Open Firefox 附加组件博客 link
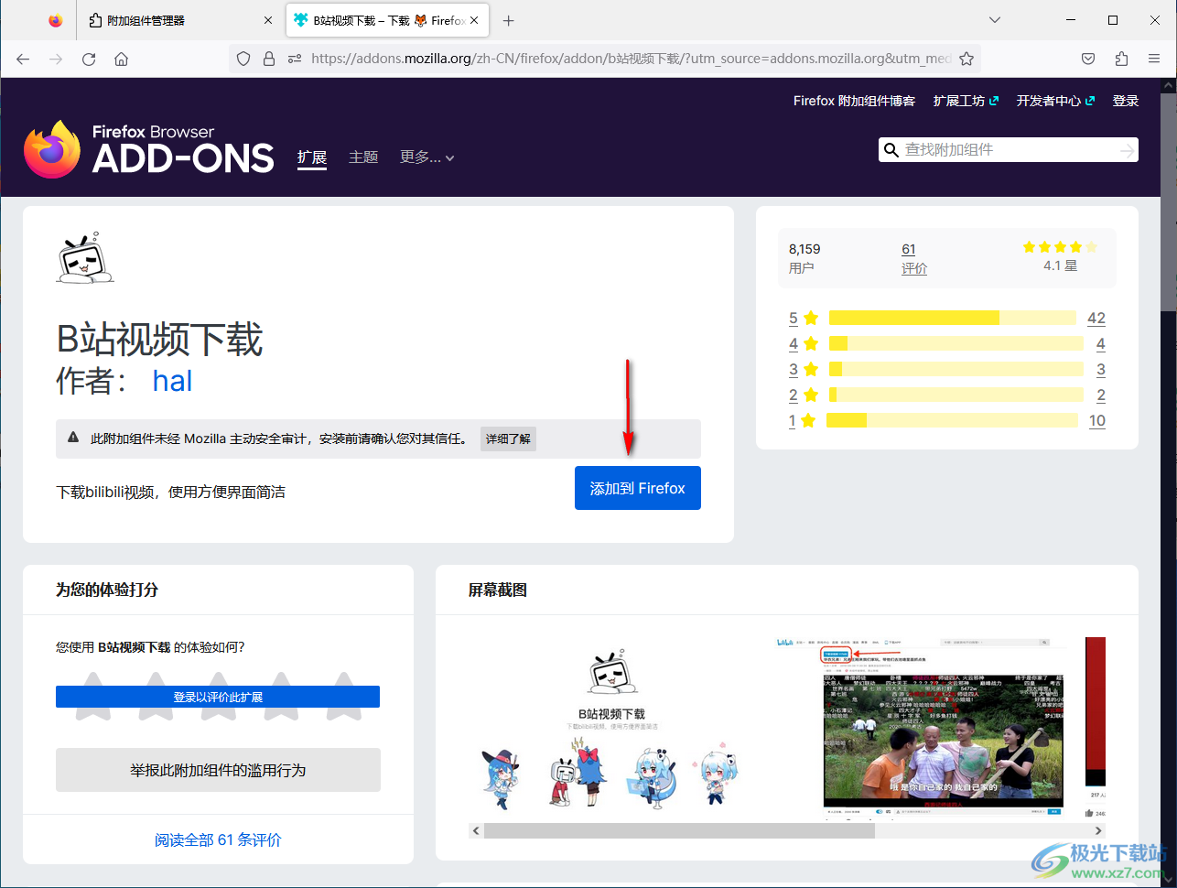This screenshot has width=1177, height=888. pos(854,101)
